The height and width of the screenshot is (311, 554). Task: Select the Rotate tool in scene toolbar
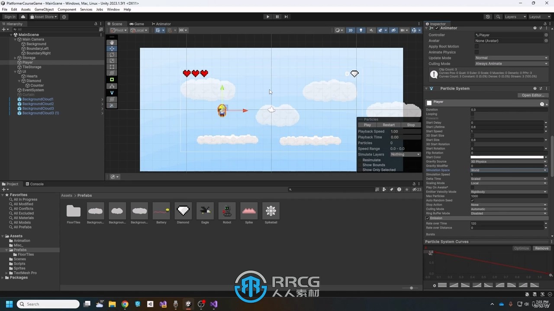(112, 54)
